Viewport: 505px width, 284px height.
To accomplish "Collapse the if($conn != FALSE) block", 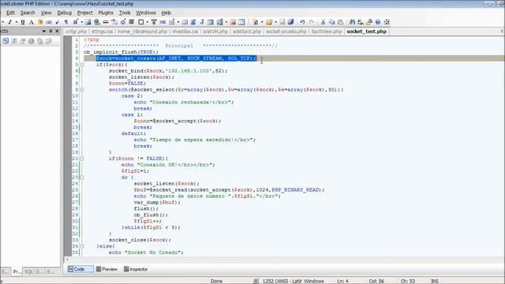I will 82,159.
